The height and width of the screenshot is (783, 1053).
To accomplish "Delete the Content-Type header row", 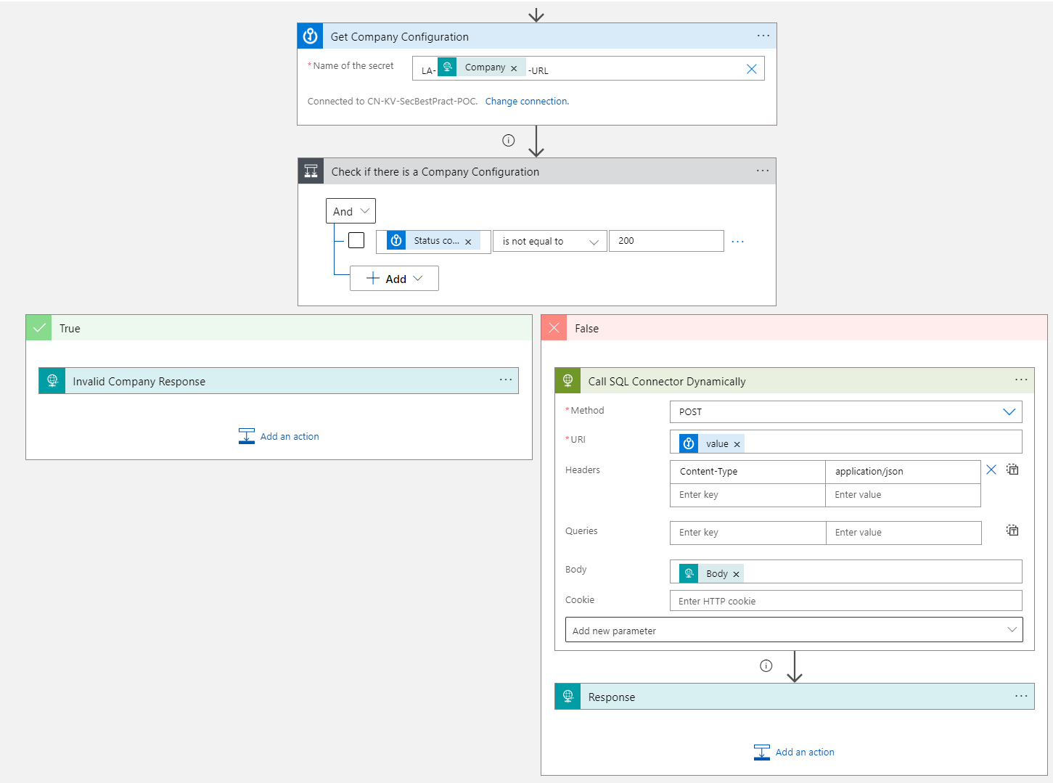I will (991, 470).
